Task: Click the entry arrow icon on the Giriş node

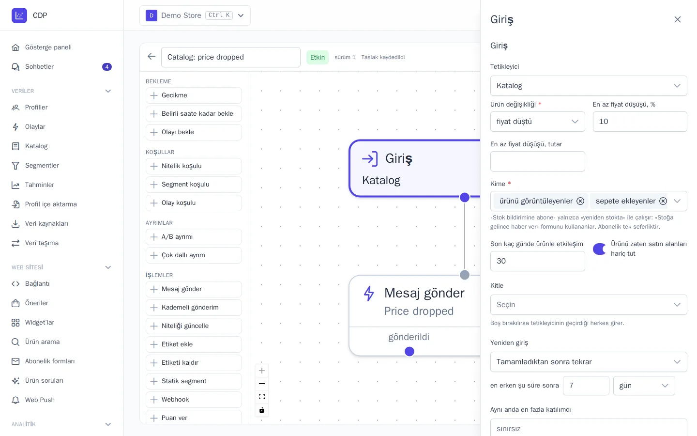Action: tap(370, 159)
